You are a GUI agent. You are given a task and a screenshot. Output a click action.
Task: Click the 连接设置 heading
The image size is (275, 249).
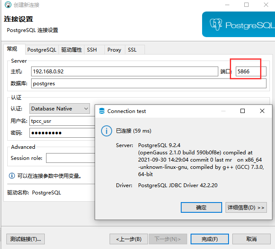(x=18, y=19)
